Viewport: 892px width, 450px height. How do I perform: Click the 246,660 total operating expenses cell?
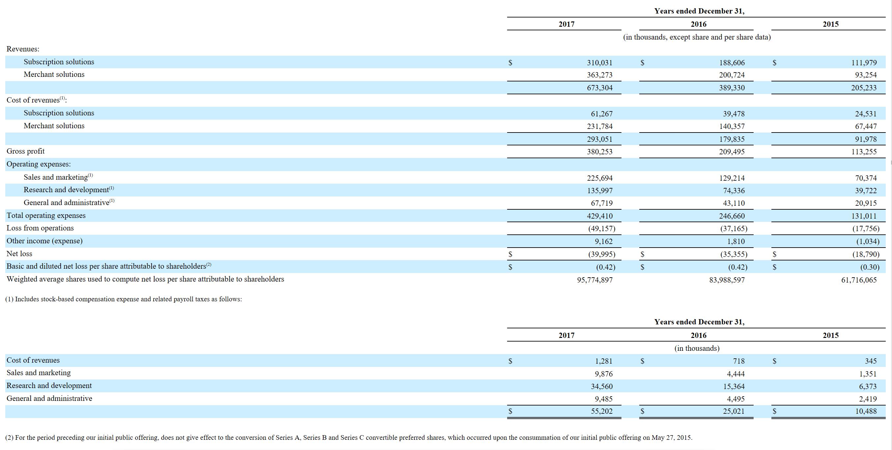point(732,216)
